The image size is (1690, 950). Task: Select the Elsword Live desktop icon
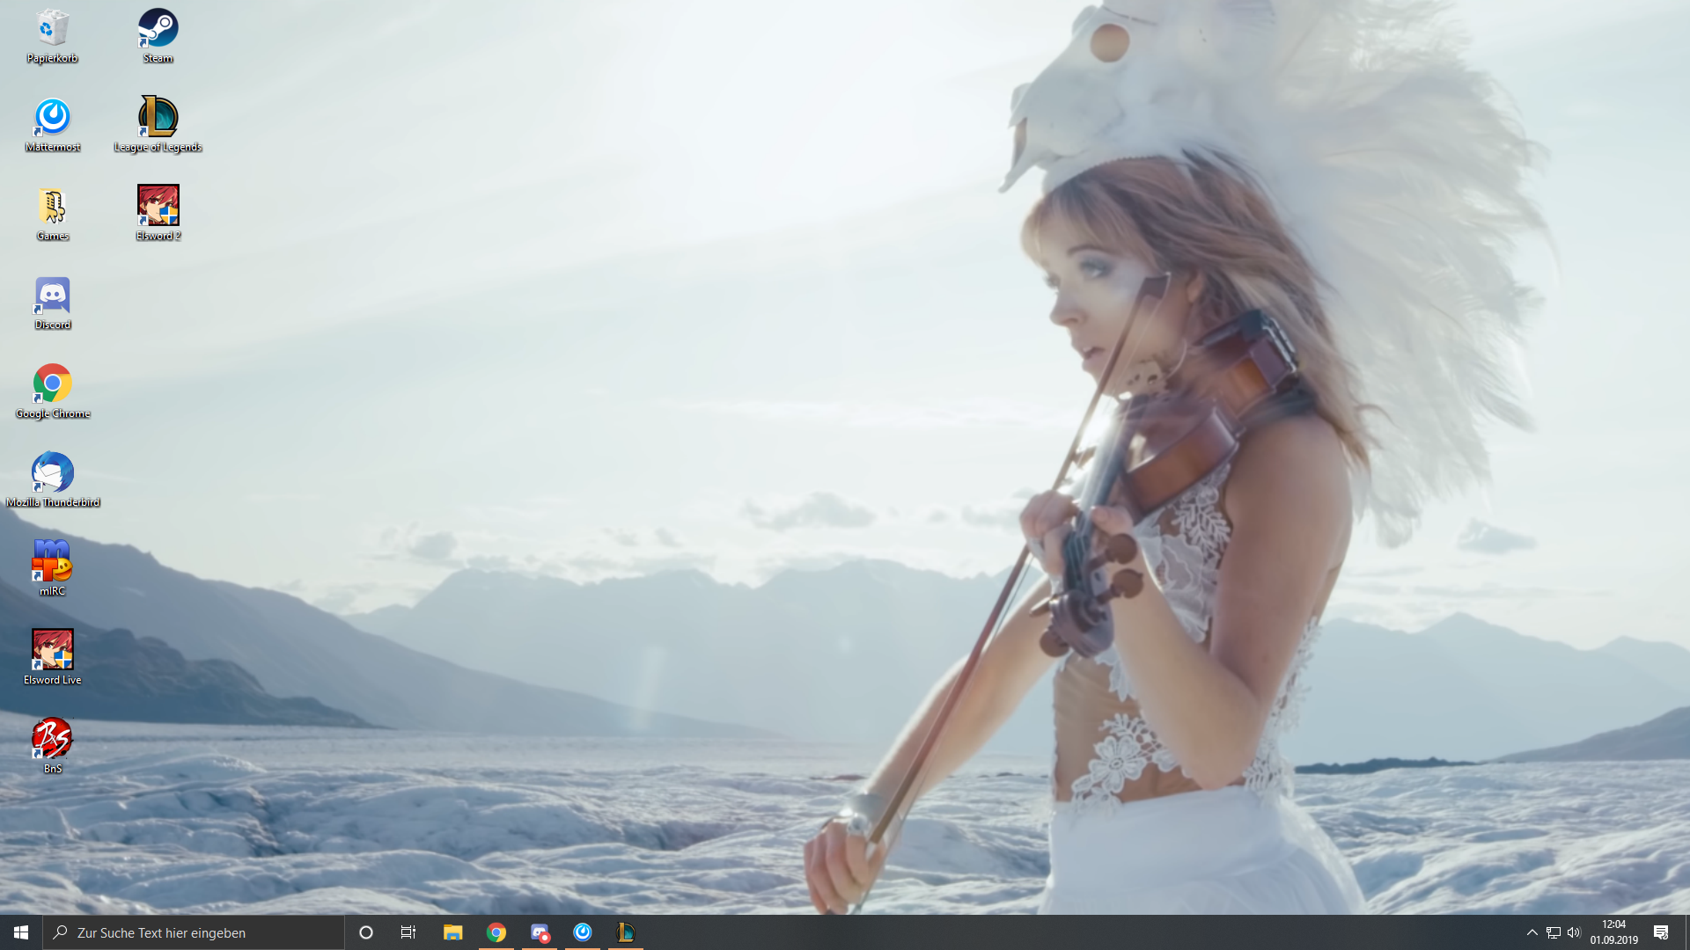pyautogui.click(x=52, y=652)
